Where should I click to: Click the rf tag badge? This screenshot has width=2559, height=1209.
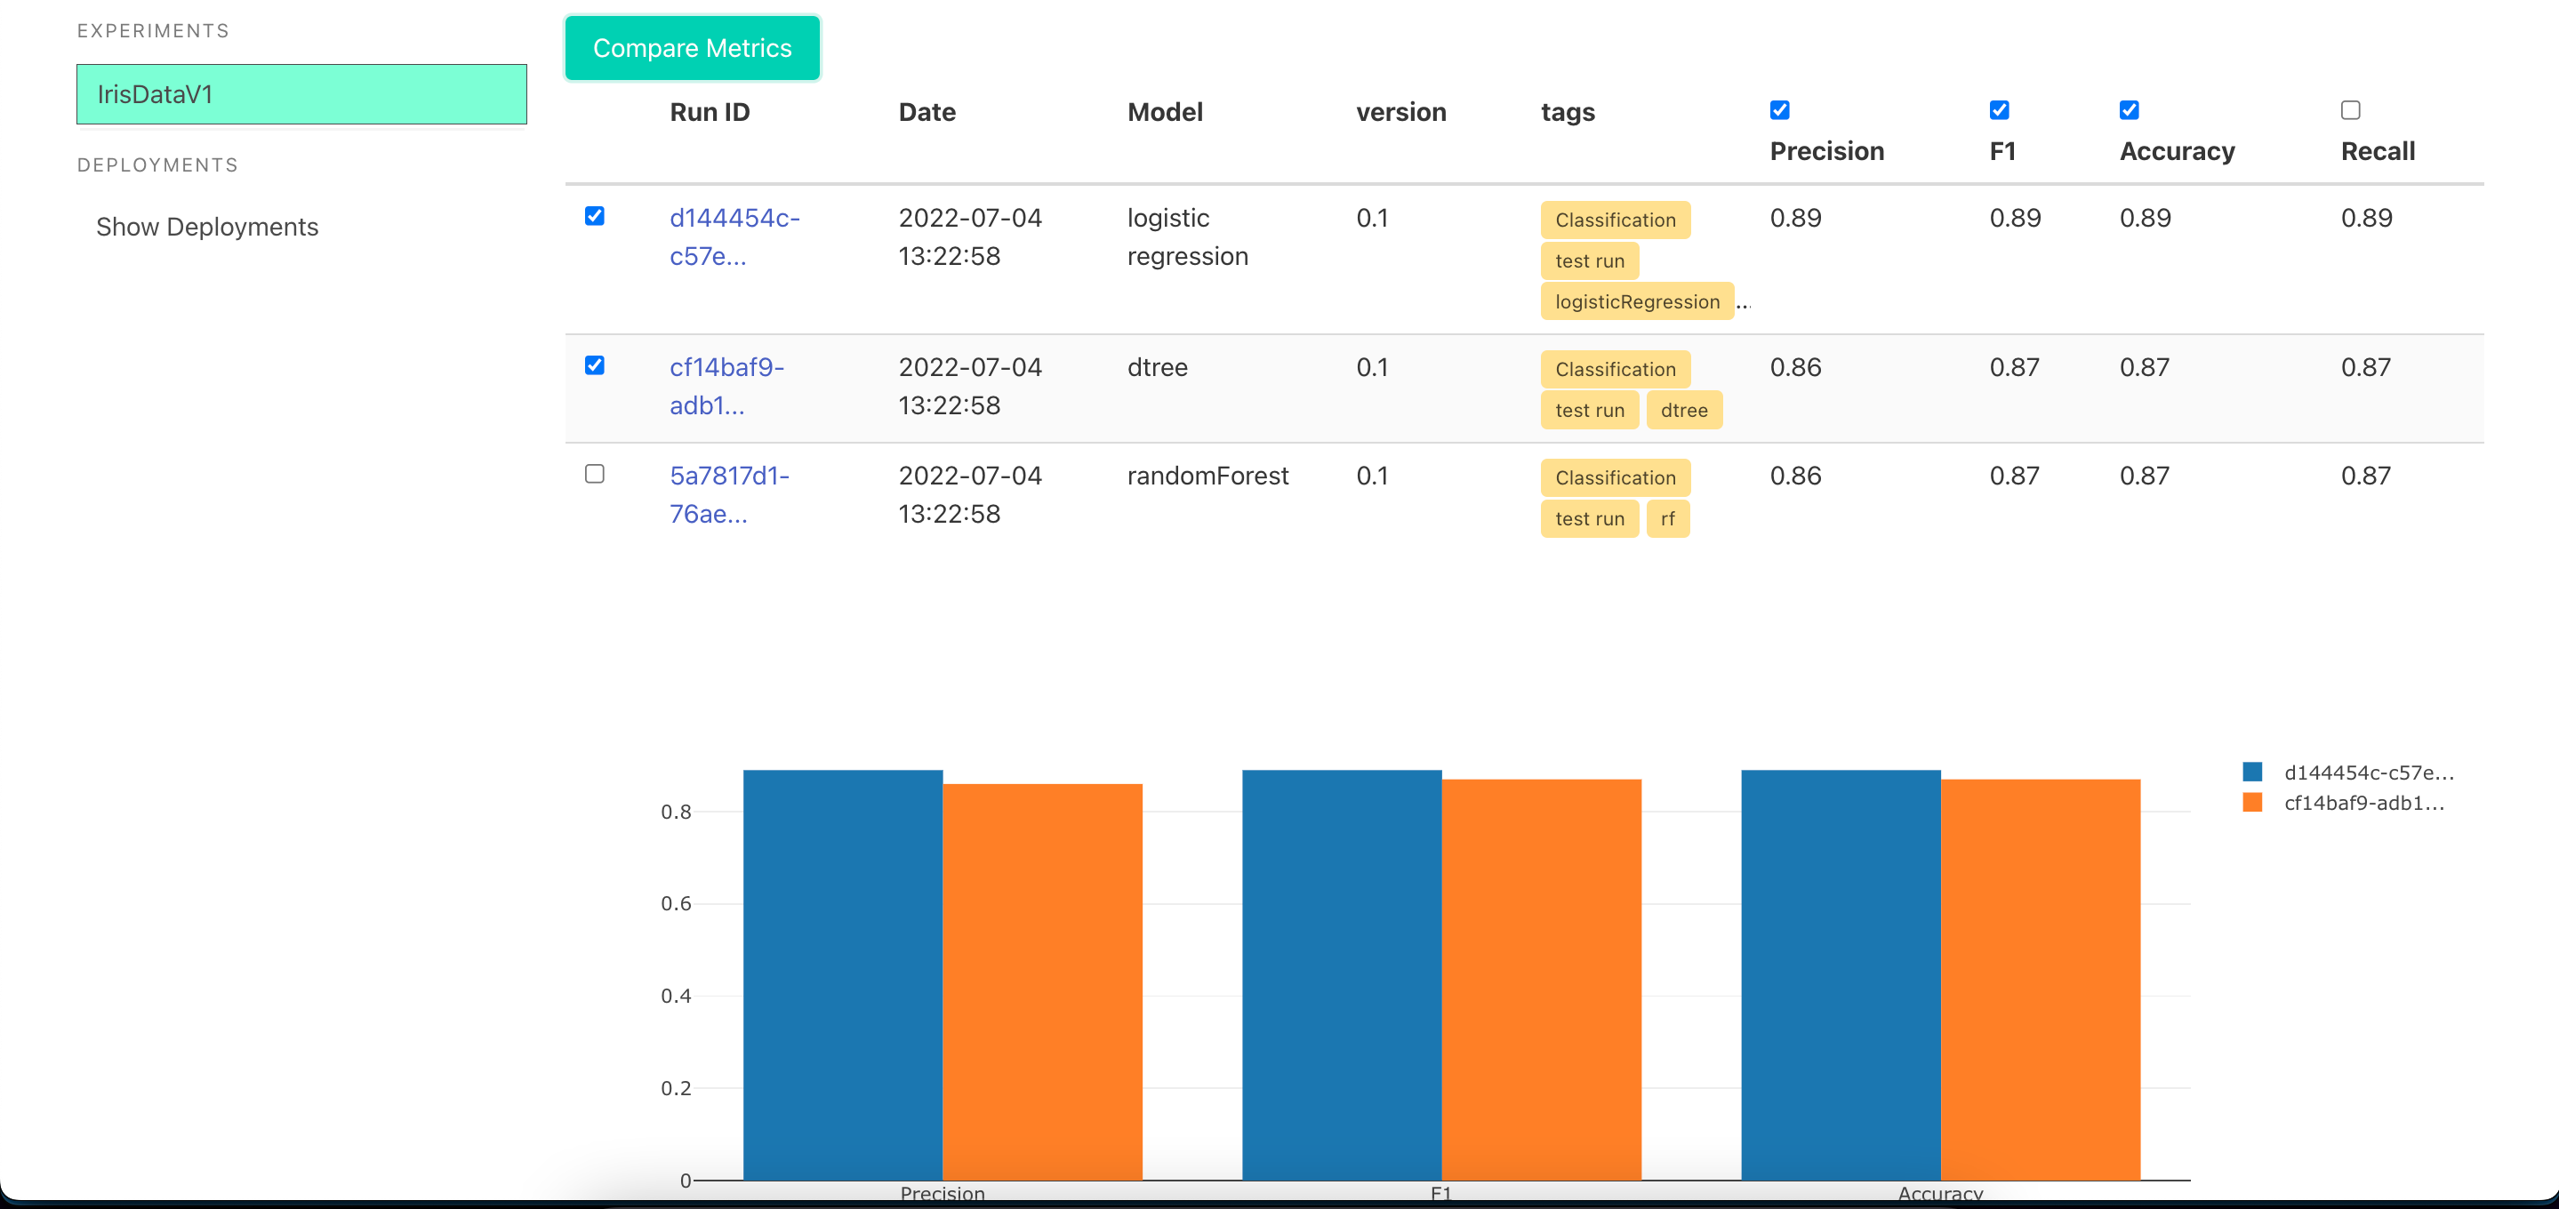pos(1667,517)
